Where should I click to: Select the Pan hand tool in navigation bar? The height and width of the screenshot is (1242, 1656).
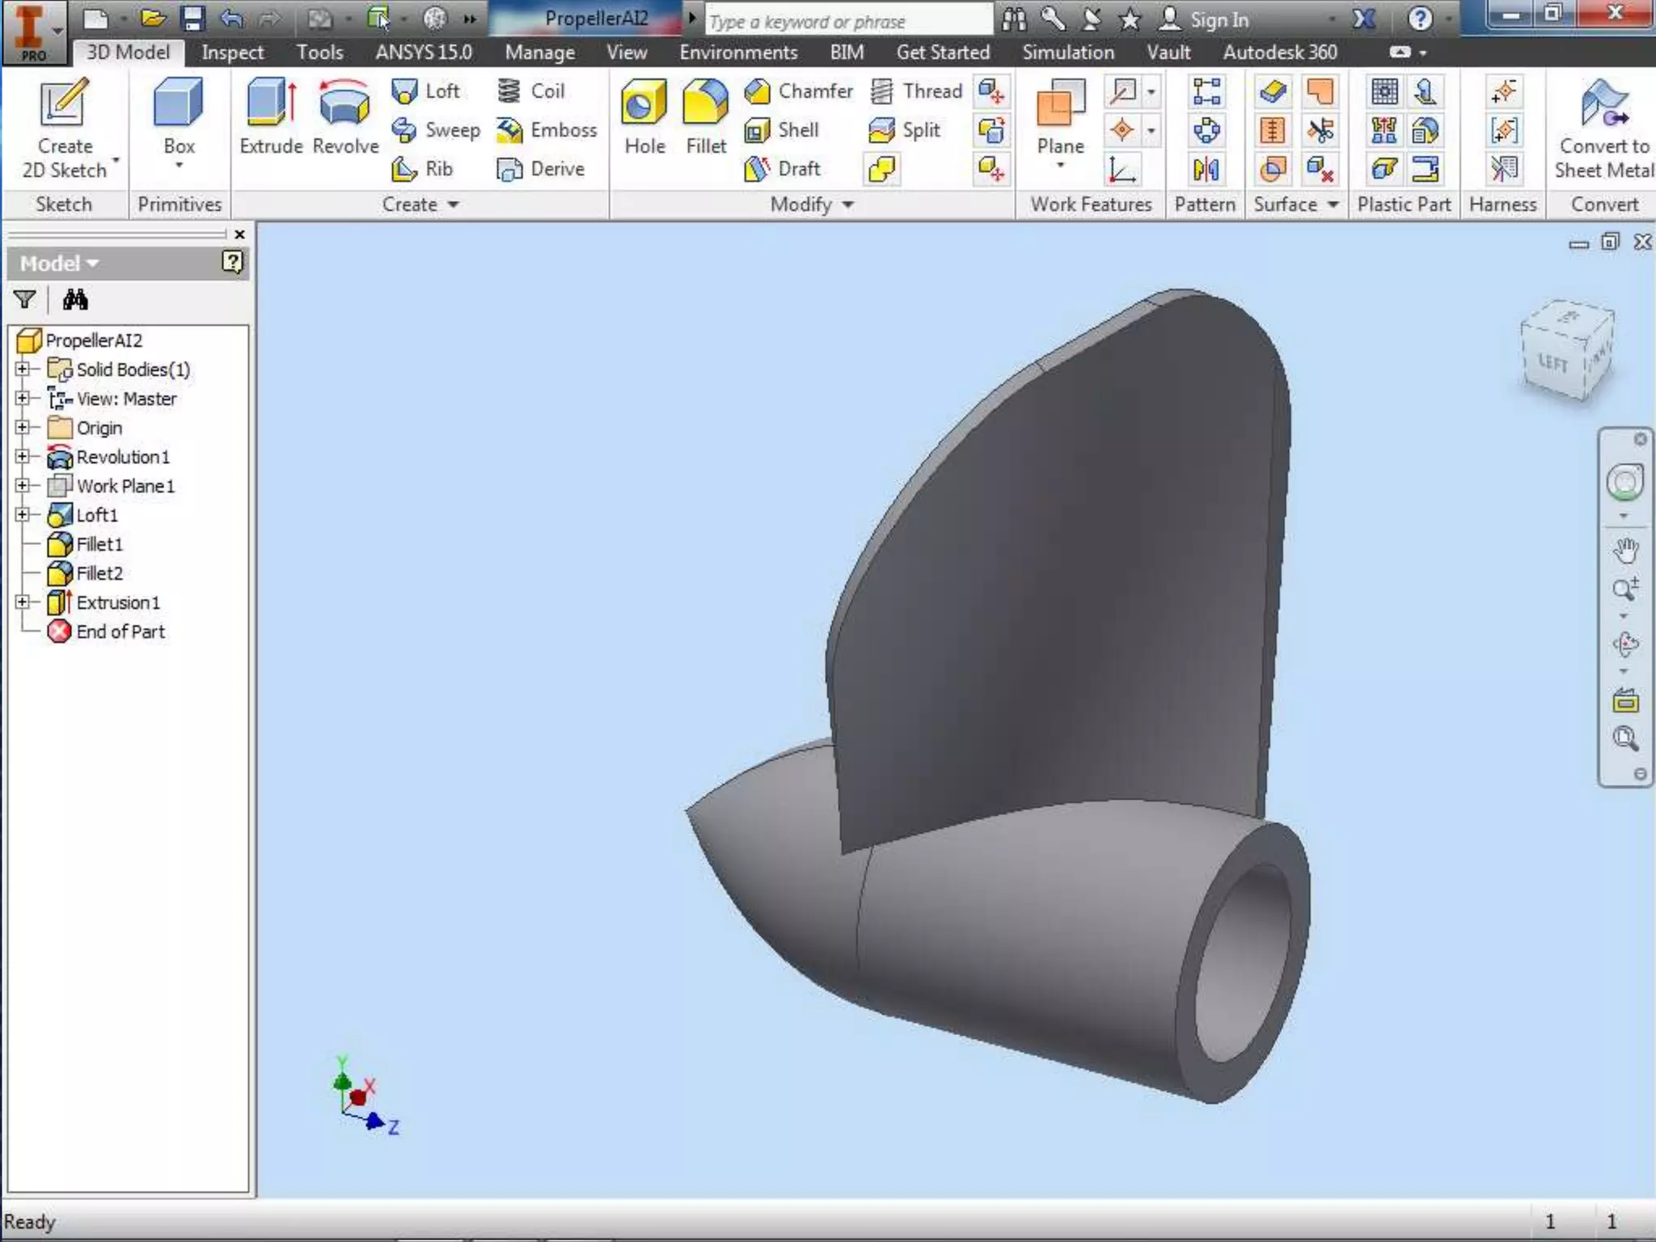click(x=1625, y=551)
